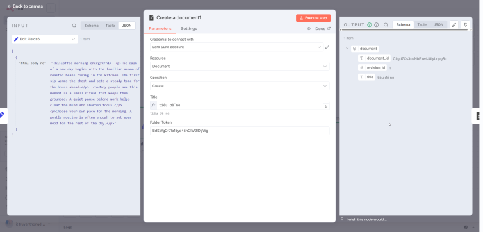Execute this step
Screen dimensions: 483x232
(313, 18)
